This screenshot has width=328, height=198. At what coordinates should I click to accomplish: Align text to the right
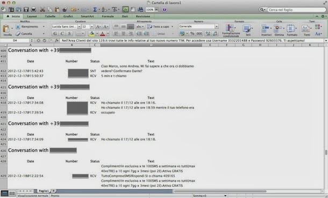(x=131, y=33)
